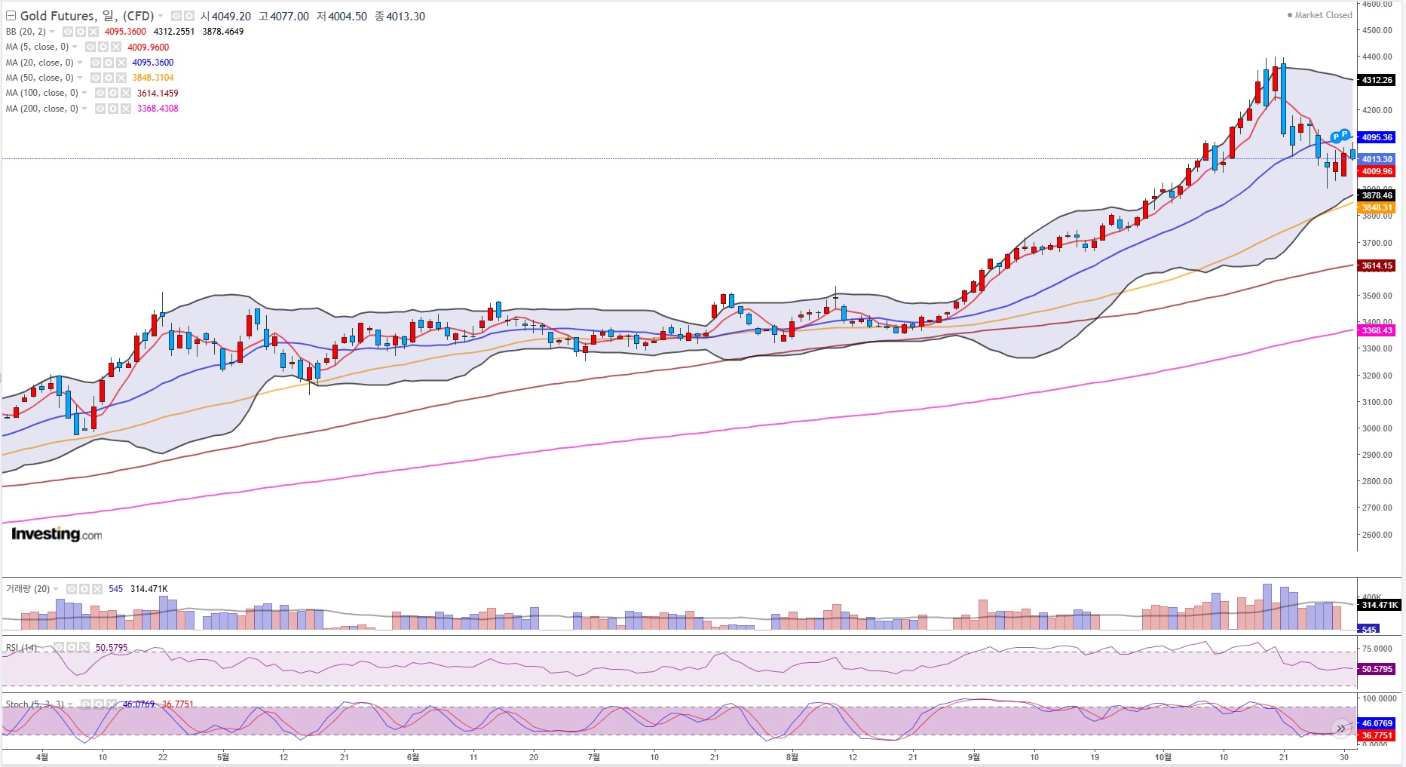This screenshot has height=767, width=1406.
Task: Select the 314.471K volume axis label
Action: (x=1379, y=605)
